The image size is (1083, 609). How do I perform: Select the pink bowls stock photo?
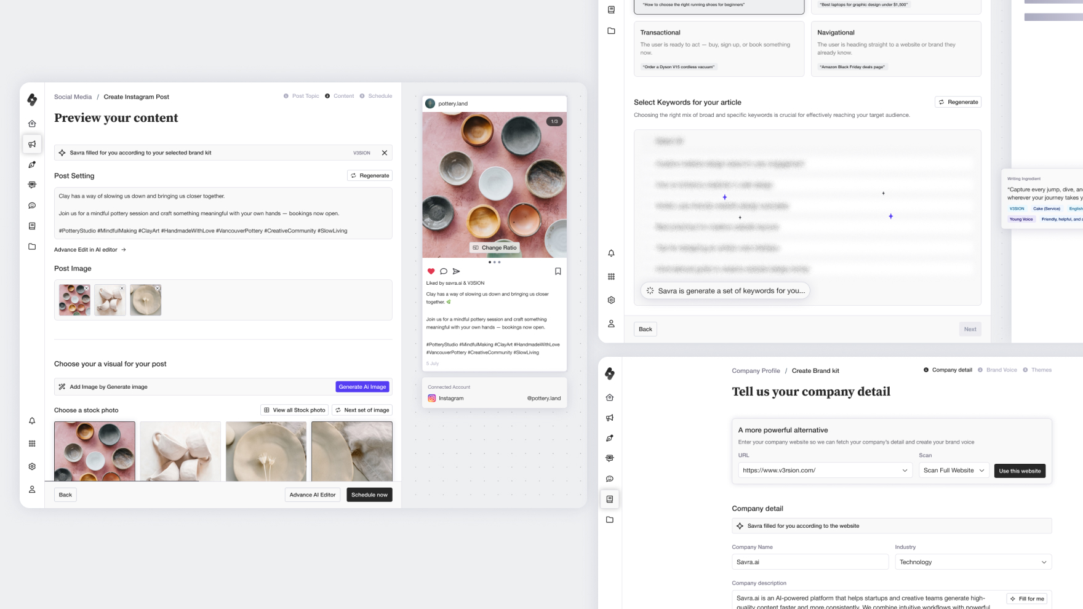[95, 452]
